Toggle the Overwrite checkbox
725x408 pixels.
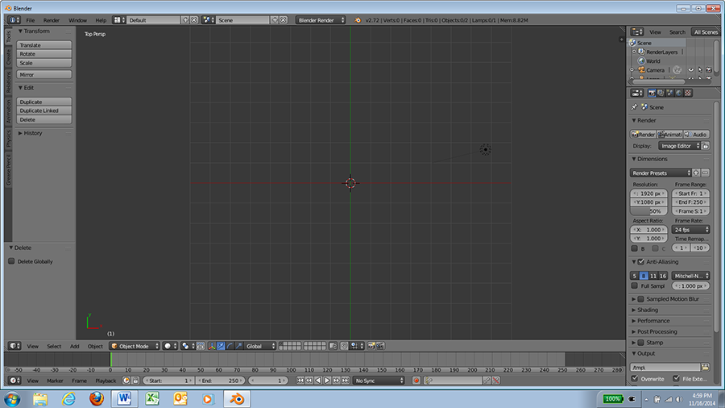coord(635,378)
